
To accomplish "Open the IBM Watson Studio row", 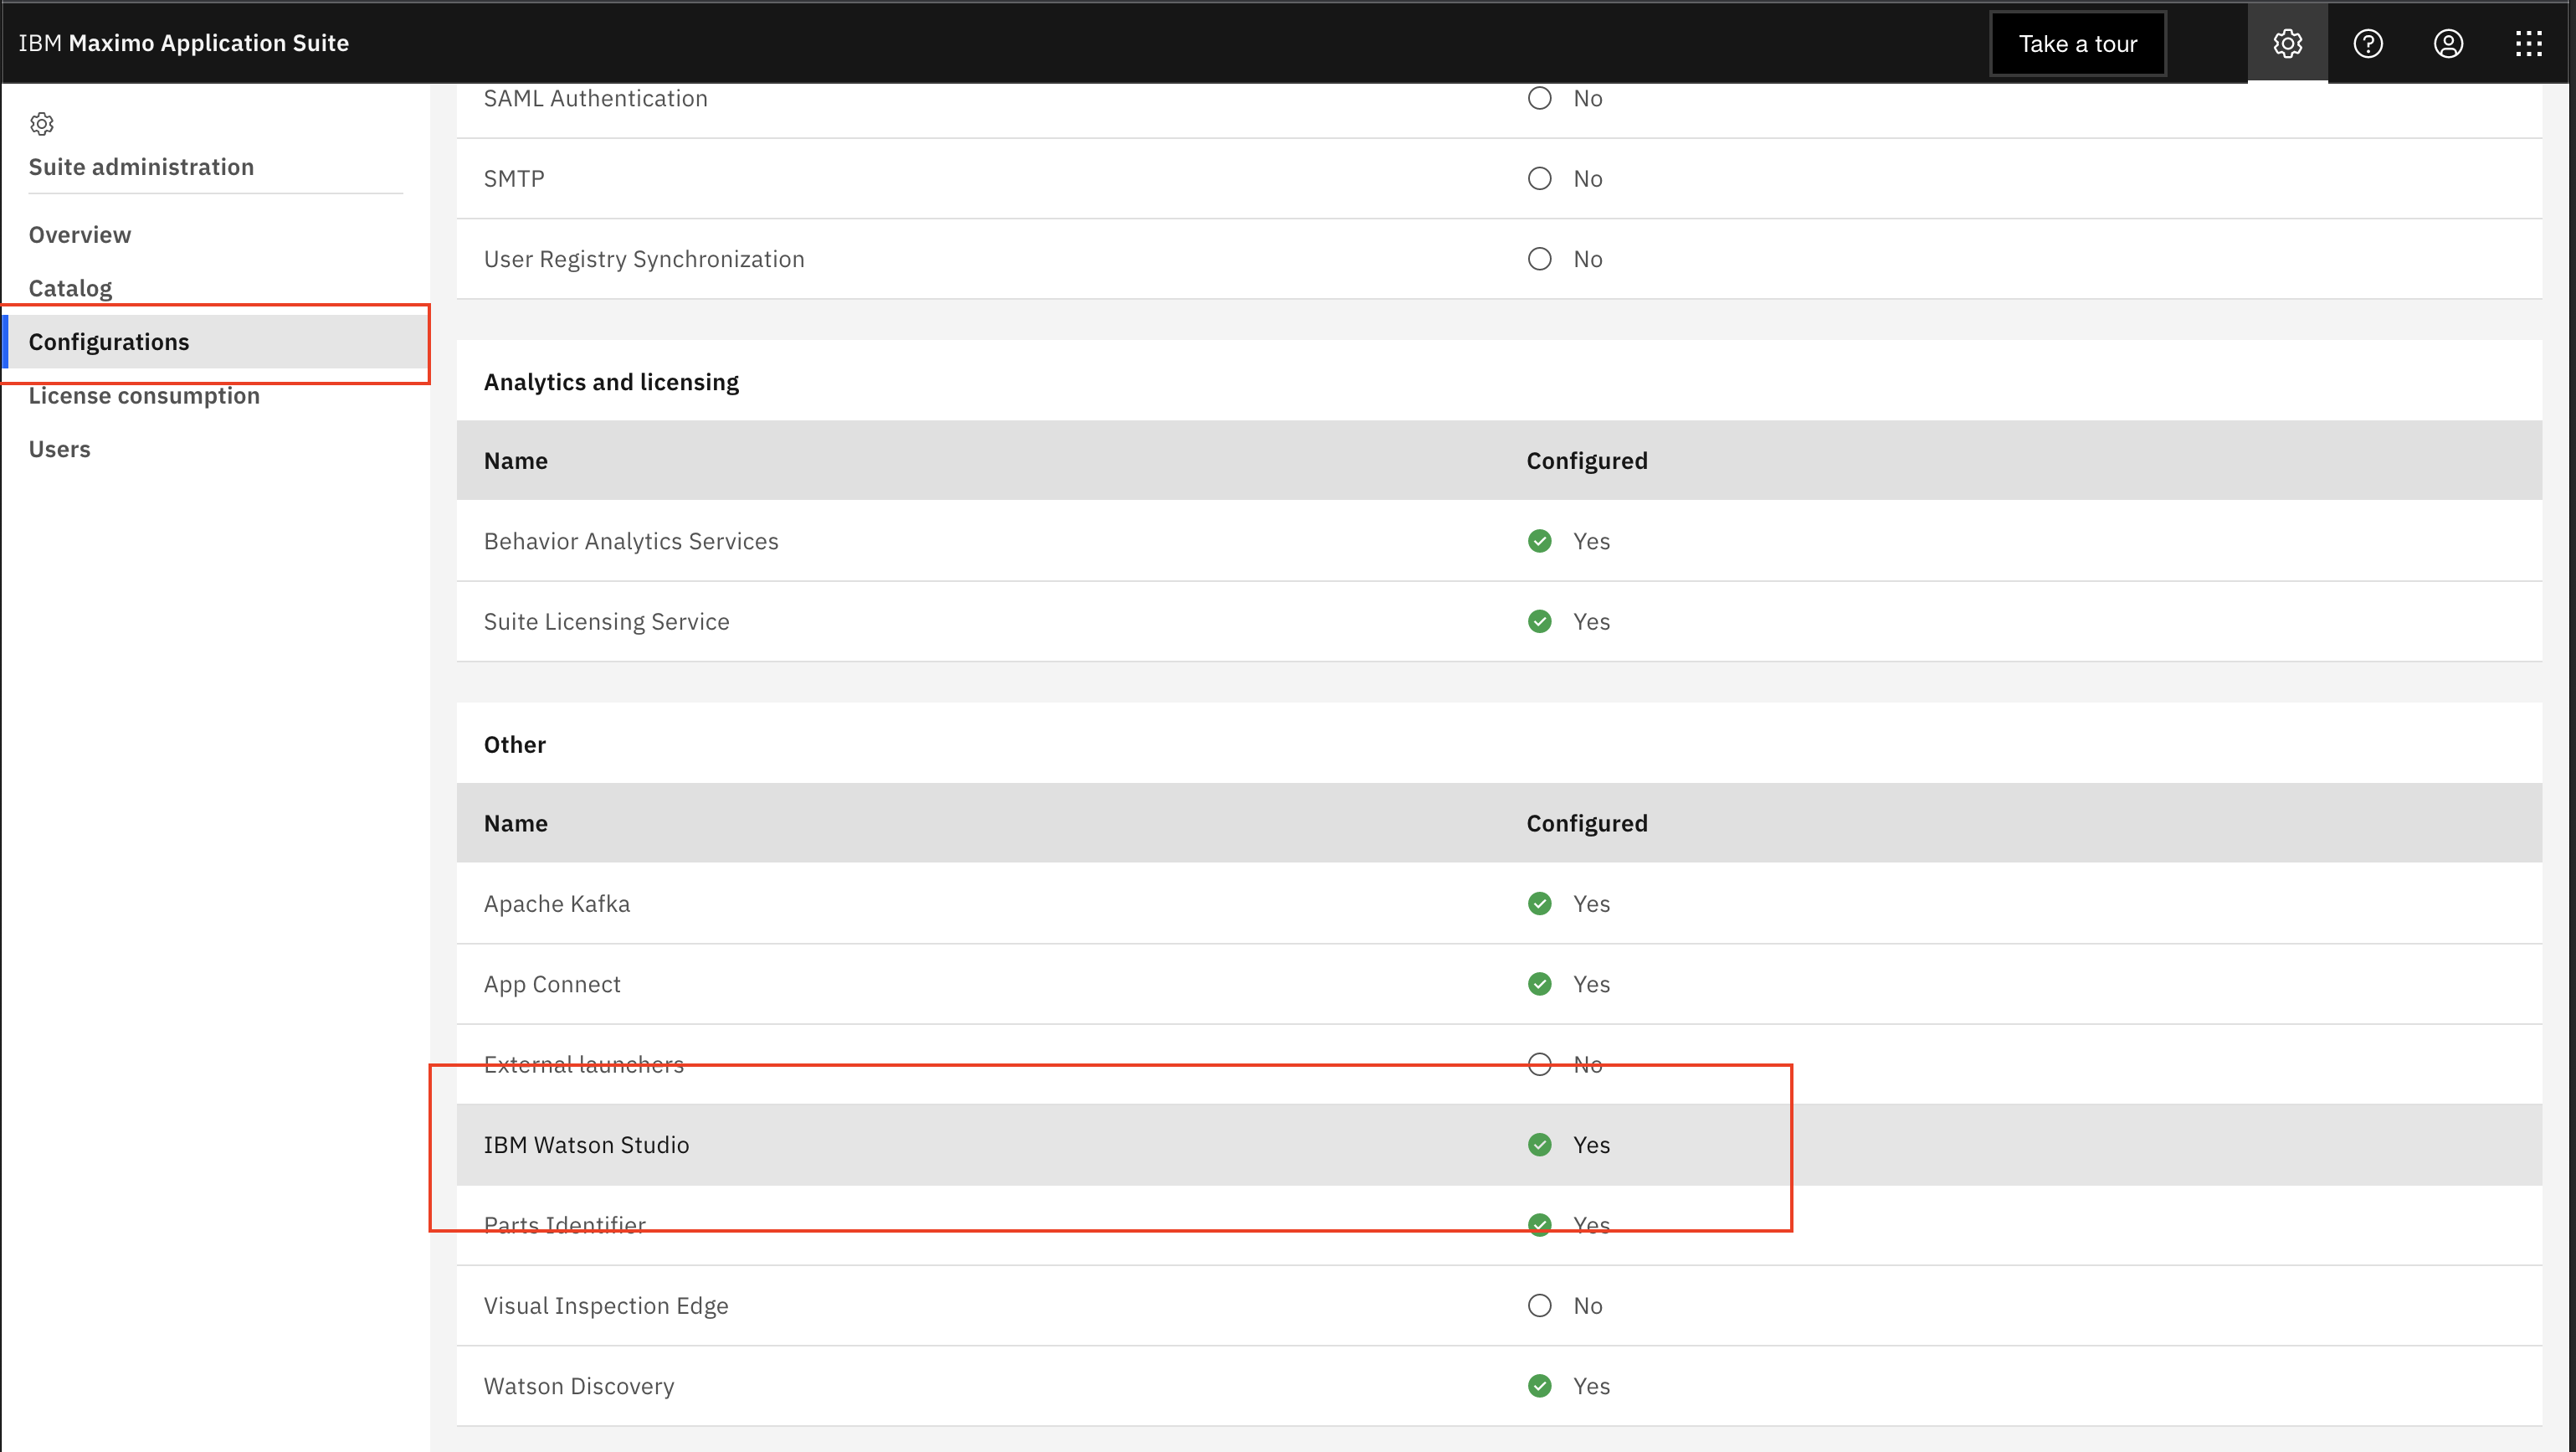I will pos(1499,1145).
